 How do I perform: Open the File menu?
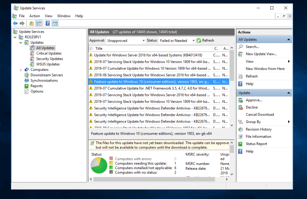pos(22,16)
